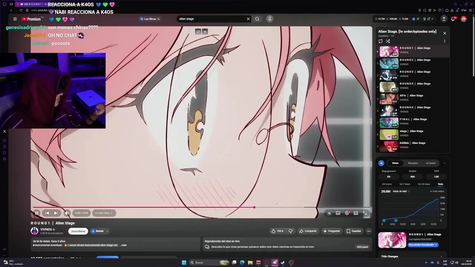This screenshot has height=267, width=475.
Task: Open the Create upload button
Action: click(444, 19)
